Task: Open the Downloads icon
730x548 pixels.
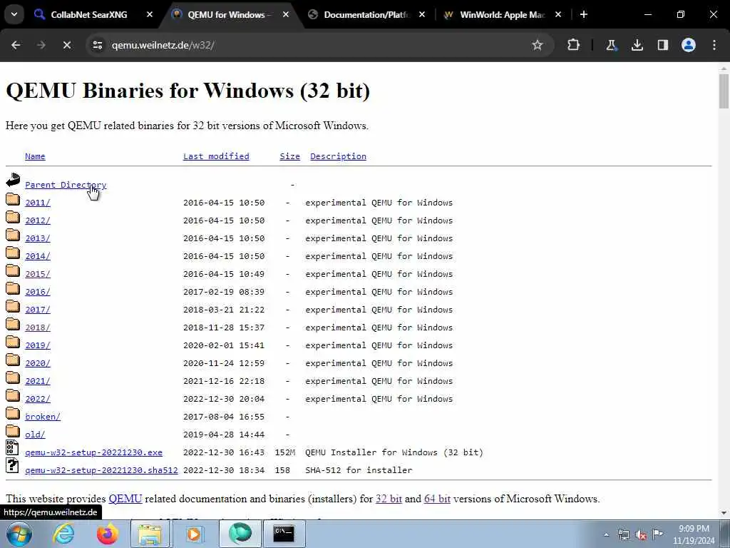Action: tap(637, 45)
